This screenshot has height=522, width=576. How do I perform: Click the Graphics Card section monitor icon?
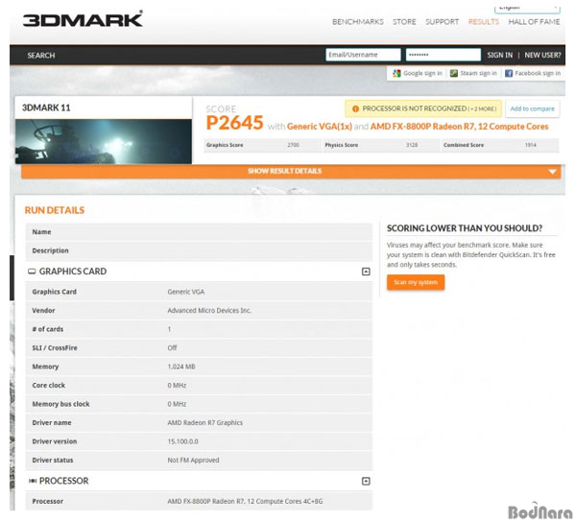[x=32, y=272]
